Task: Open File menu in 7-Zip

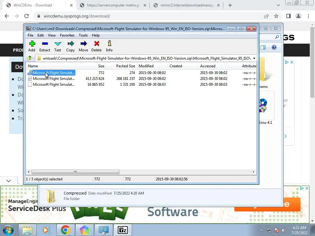Action: (x=30, y=35)
